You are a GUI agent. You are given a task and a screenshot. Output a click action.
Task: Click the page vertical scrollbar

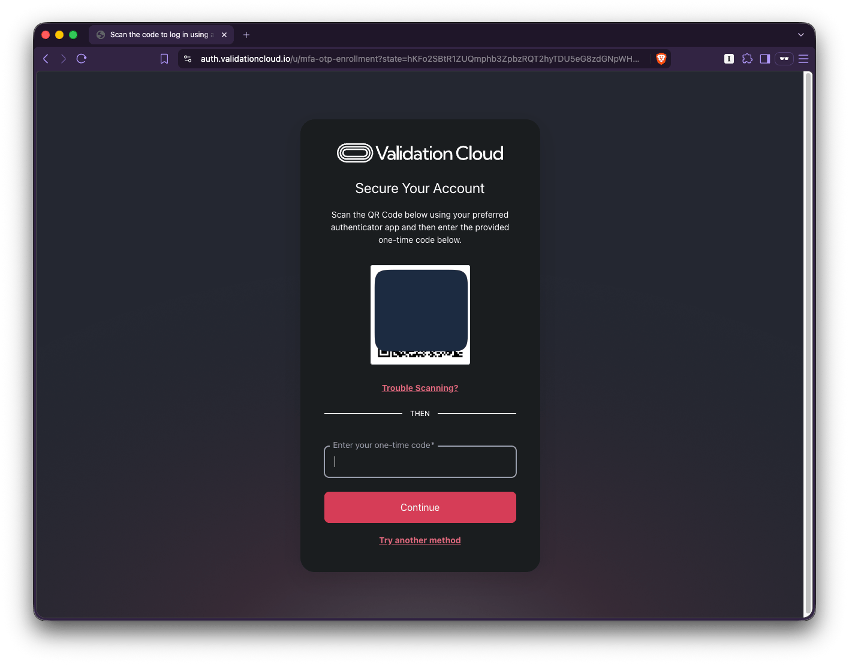pos(808,344)
